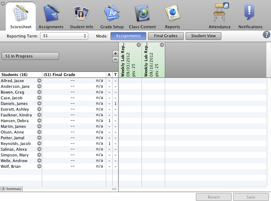271x201 pixels.
Task: Expand the Summary panel at bottom
Action: pos(12,189)
